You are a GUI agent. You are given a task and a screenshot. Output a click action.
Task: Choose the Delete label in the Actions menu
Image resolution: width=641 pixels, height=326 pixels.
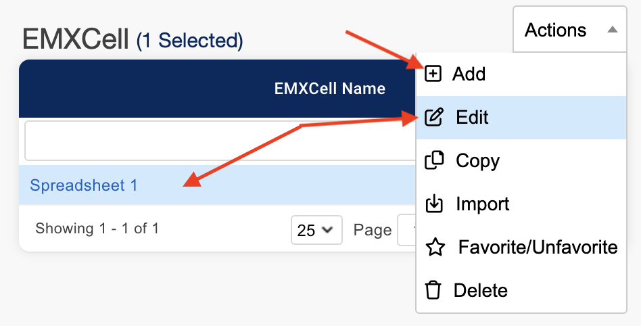pyautogui.click(x=480, y=291)
